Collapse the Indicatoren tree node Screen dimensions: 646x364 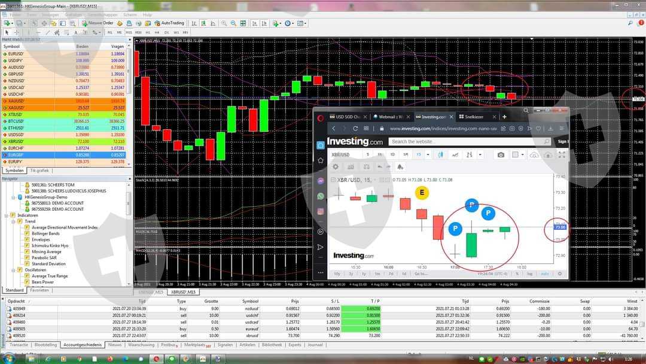pyautogui.click(x=6, y=215)
